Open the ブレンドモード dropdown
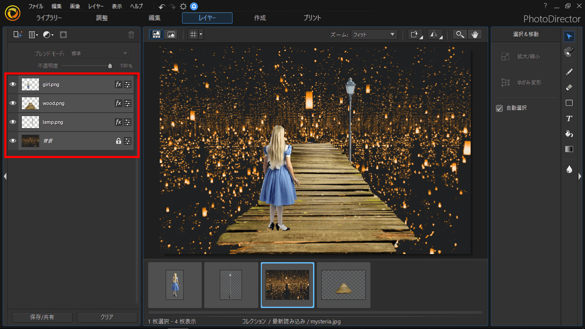Screen dimensions: 585x329 [x=99, y=54]
